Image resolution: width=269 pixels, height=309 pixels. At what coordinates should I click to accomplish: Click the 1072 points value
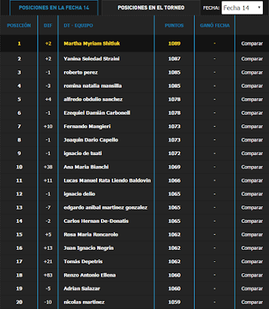174,153
